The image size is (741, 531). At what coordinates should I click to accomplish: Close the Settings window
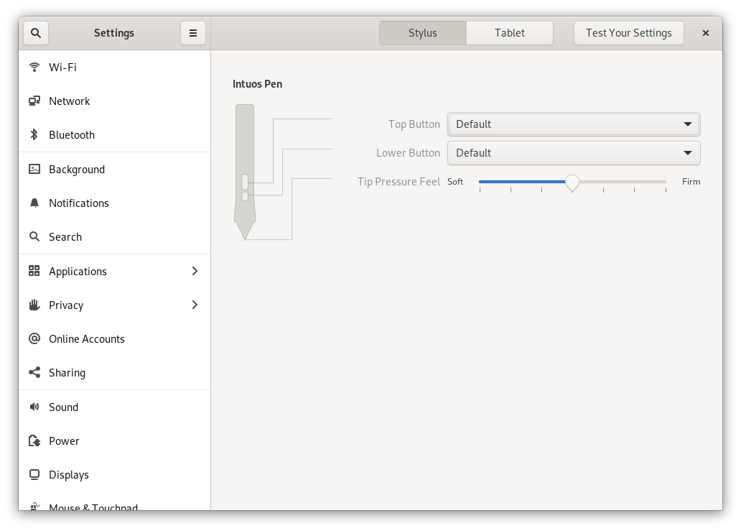point(706,33)
